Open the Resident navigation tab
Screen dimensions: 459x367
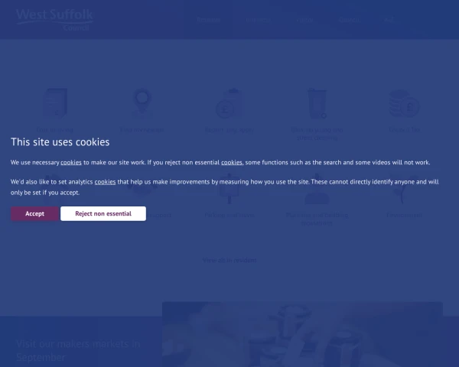208,20
